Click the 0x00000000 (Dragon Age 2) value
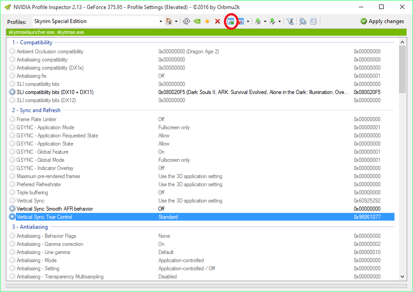 [x=189, y=52]
